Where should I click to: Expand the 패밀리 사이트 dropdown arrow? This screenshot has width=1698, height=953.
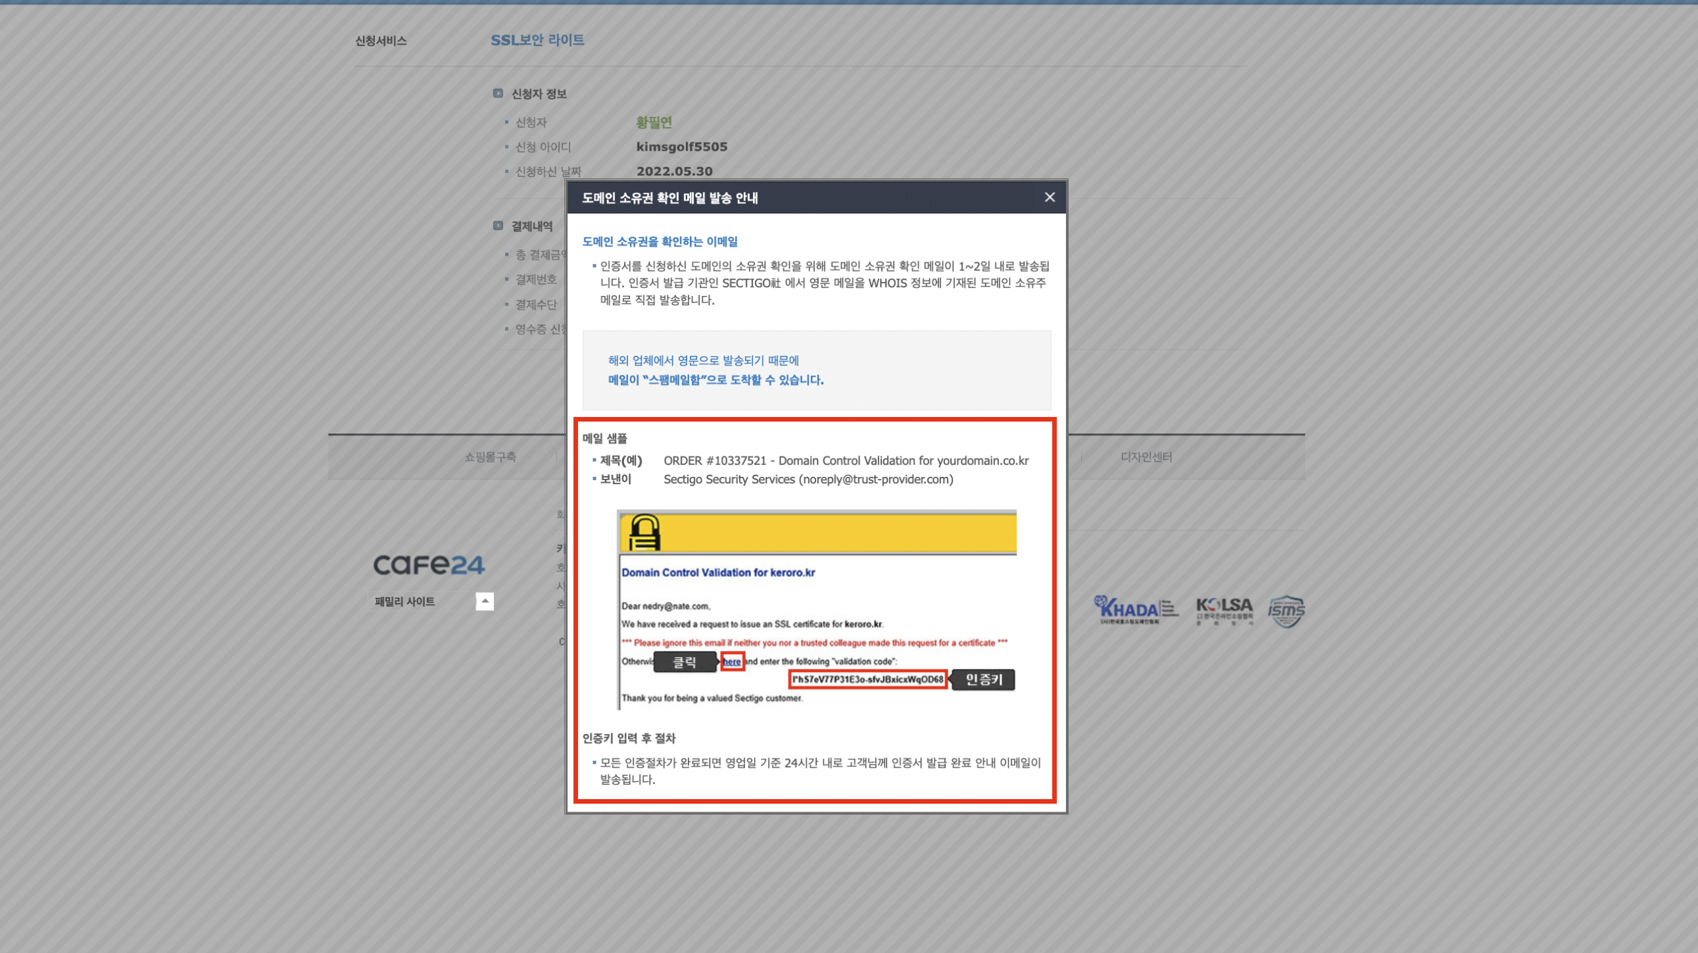485,601
